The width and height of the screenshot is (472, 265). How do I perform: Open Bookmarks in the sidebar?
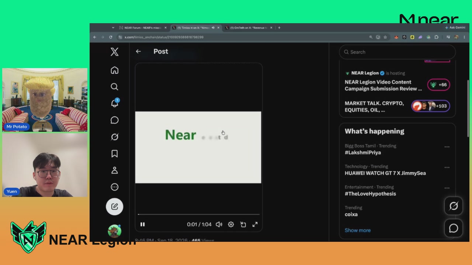(x=114, y=153)
